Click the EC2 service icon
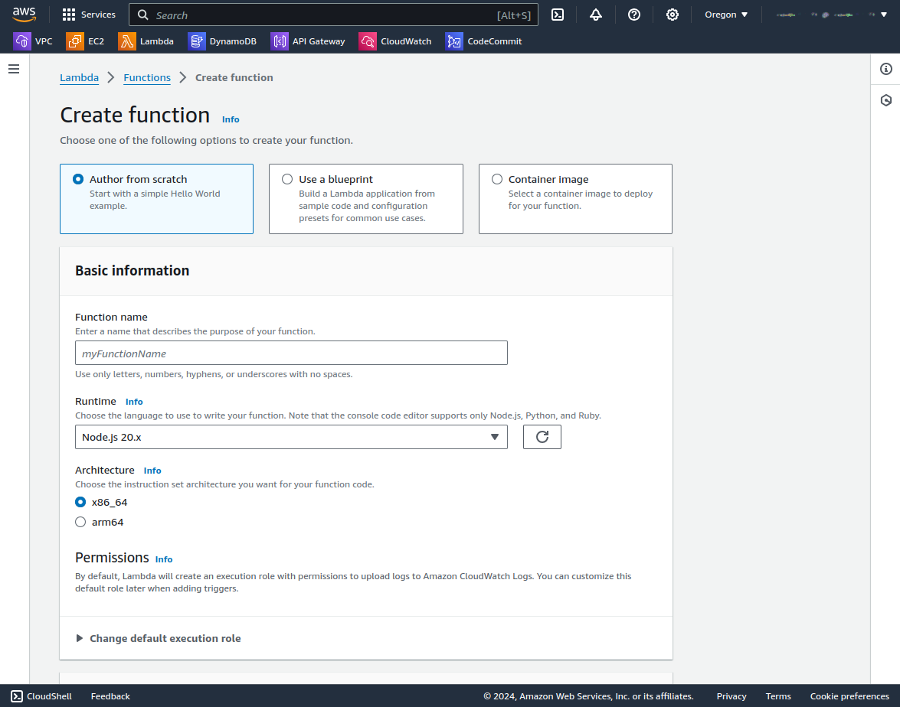Viewport: 900px width, 707px height. [75, 41]
